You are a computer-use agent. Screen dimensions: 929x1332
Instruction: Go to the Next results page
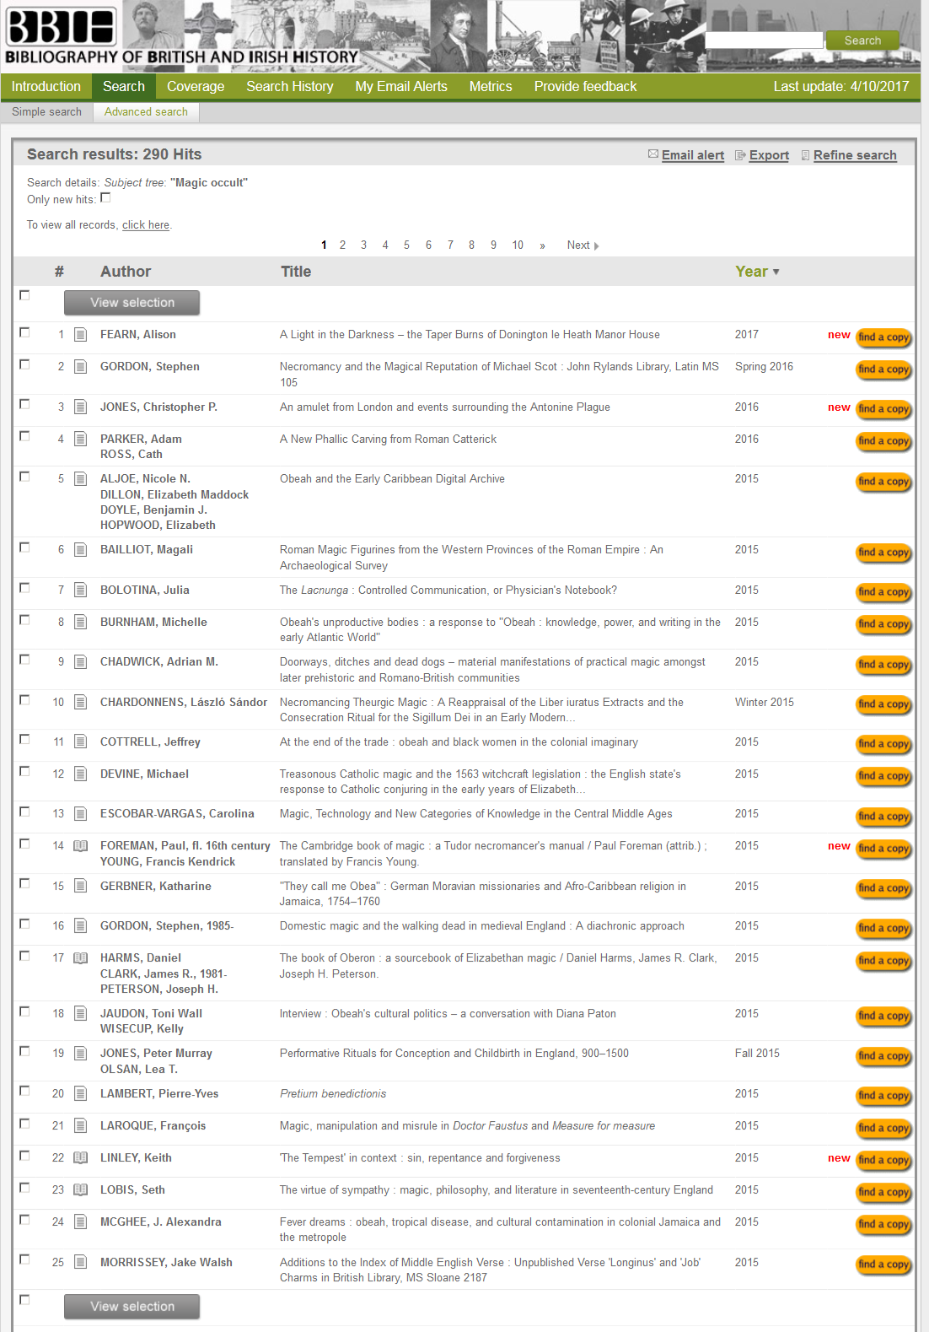(x=582, y=245)
